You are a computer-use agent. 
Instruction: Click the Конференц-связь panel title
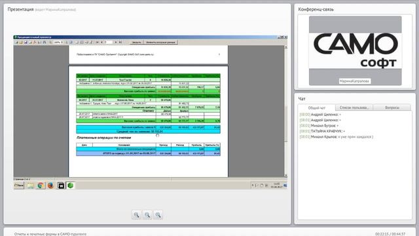click(316, 9)
